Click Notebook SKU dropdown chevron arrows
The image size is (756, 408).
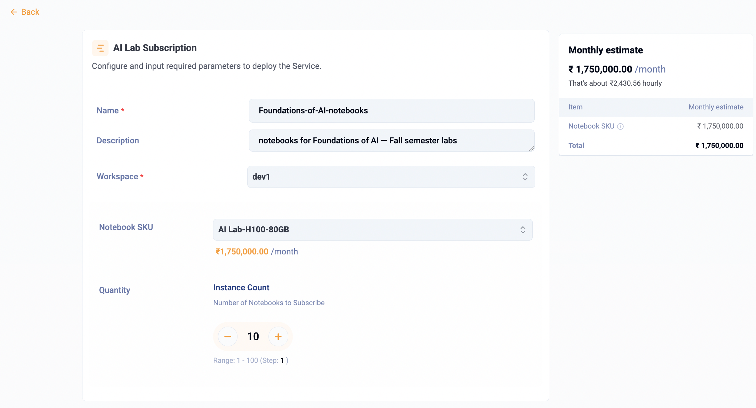522,230
